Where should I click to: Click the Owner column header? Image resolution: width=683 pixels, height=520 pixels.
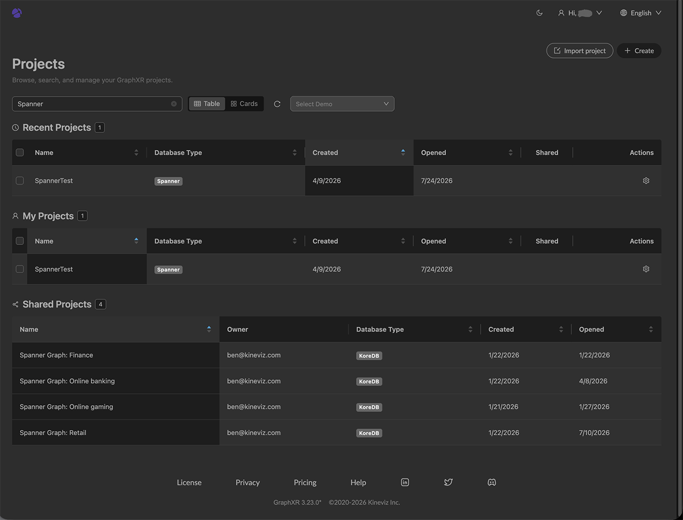[x=237, y=329]
